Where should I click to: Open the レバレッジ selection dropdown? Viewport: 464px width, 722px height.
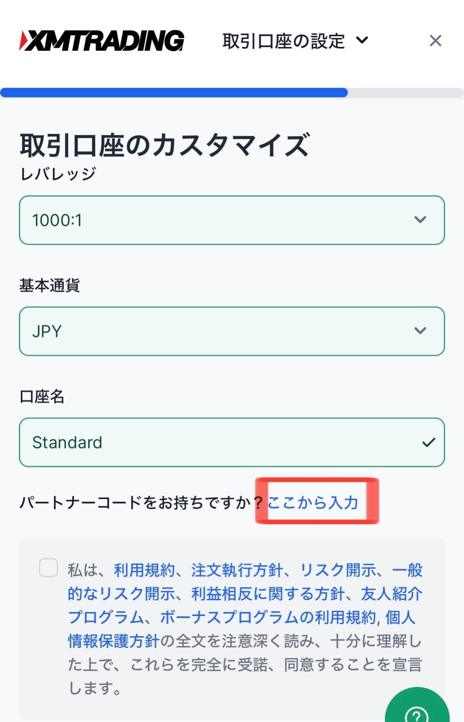coord(232,219)
